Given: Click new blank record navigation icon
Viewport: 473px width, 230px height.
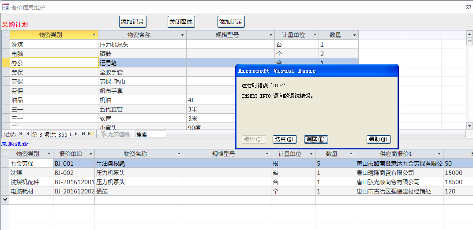Looking at the screenshot, I should (x=91, y=134).
